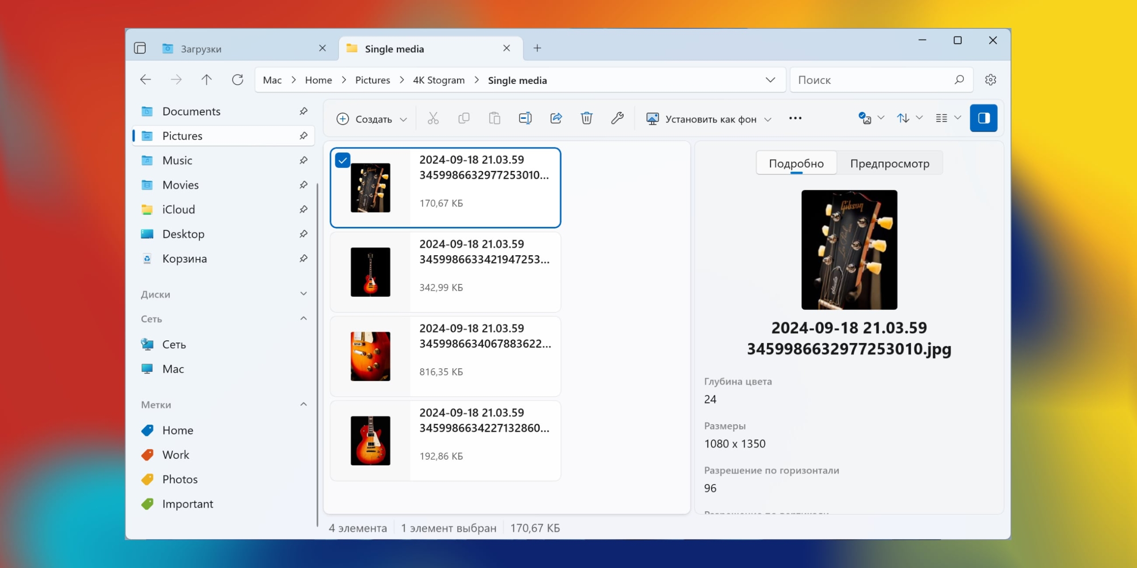
Task: Collapse the Метки sidebar section
Action: (303, 404)
